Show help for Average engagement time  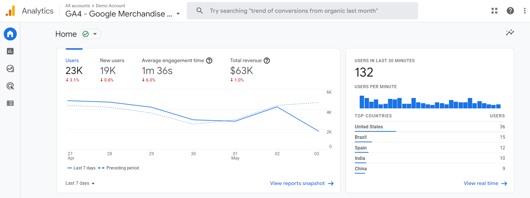click(x=209, y=60)
